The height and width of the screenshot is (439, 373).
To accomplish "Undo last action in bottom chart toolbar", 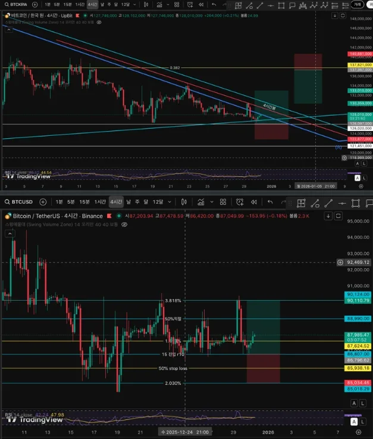I will 270,202.
